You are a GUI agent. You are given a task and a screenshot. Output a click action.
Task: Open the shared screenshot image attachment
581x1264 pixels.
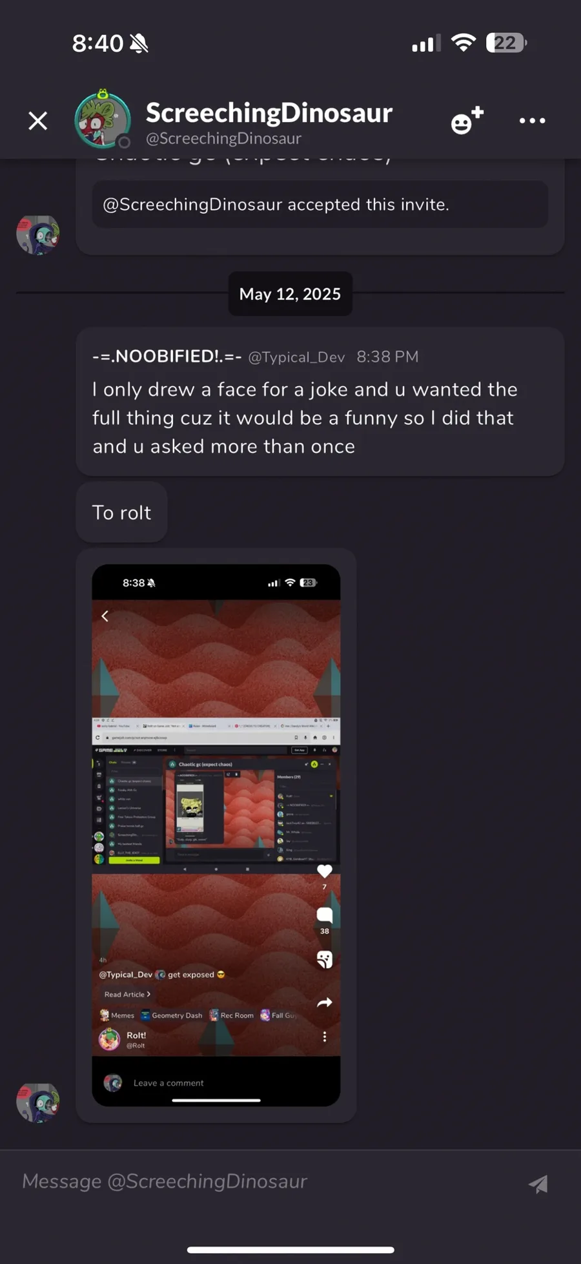click(x=216, y=835)
